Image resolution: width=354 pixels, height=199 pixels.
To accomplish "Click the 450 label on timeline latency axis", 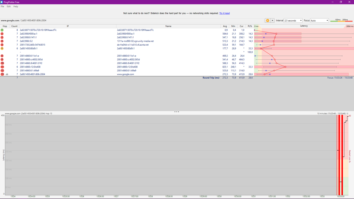I will coord(3,115).
